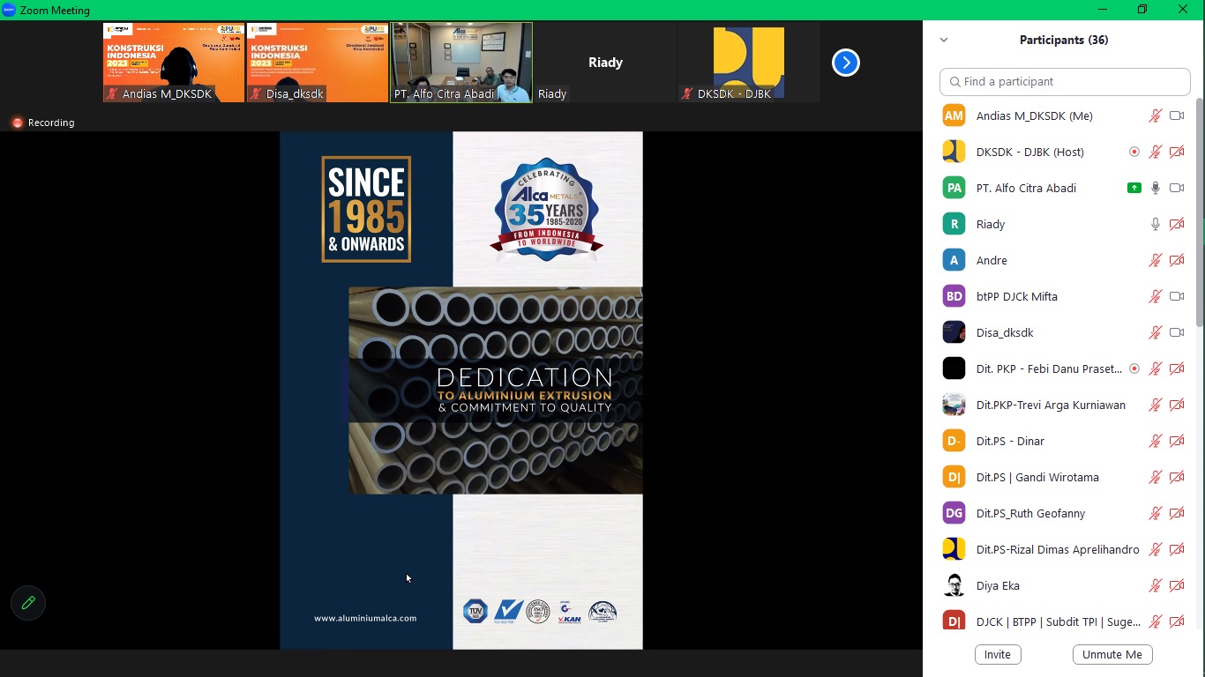1205x677 pixels.
Task: Click camera icon for Disa_dksdk participant row
Action: pos(1177,332)
